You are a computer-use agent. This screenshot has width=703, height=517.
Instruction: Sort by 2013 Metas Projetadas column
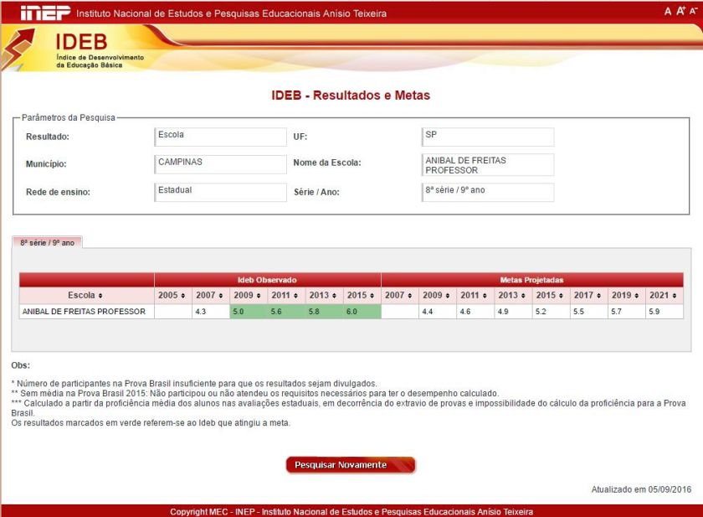513,295
